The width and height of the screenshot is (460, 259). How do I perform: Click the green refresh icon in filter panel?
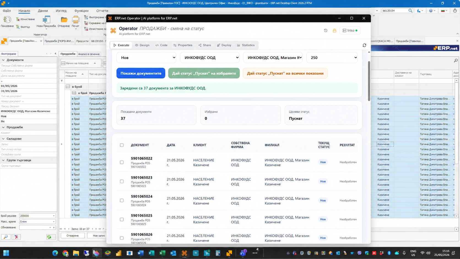pos(49,237)
